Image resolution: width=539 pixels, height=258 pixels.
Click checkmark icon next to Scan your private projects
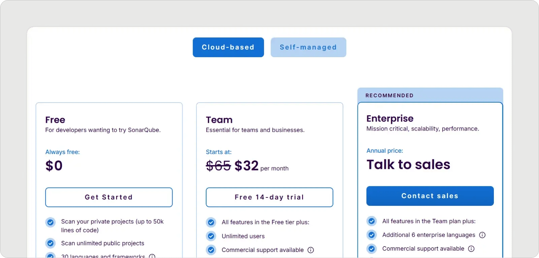51,222
